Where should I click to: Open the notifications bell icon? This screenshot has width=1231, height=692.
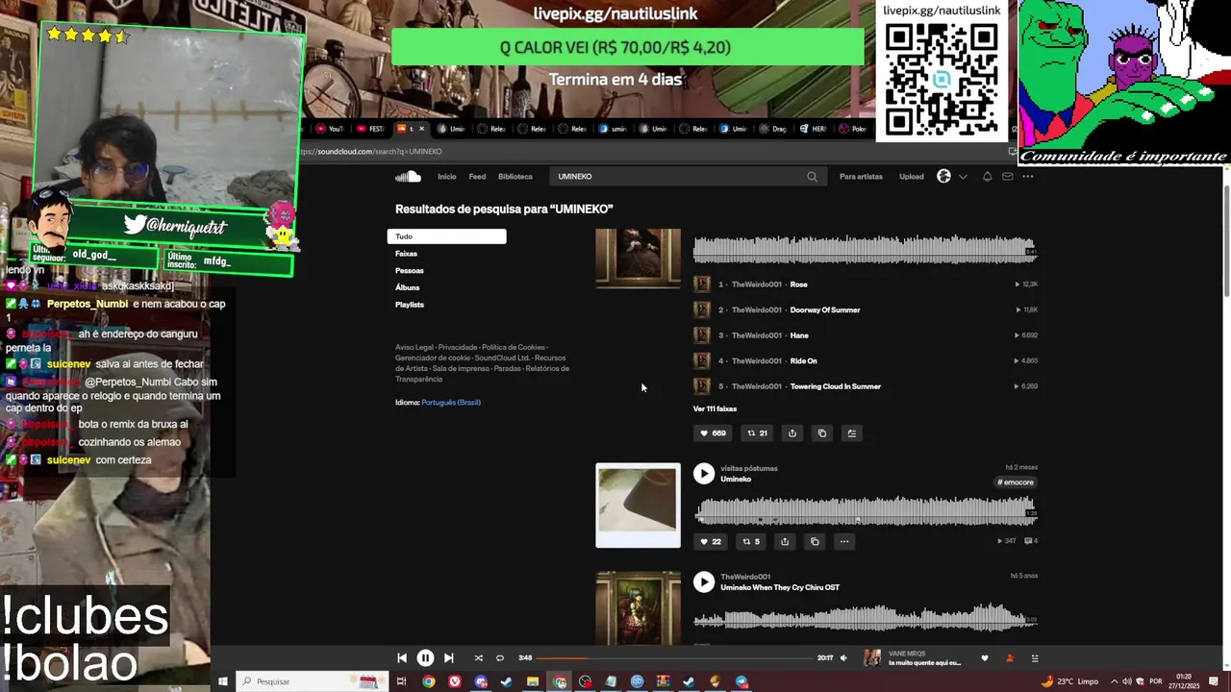[x=987, y=177]
